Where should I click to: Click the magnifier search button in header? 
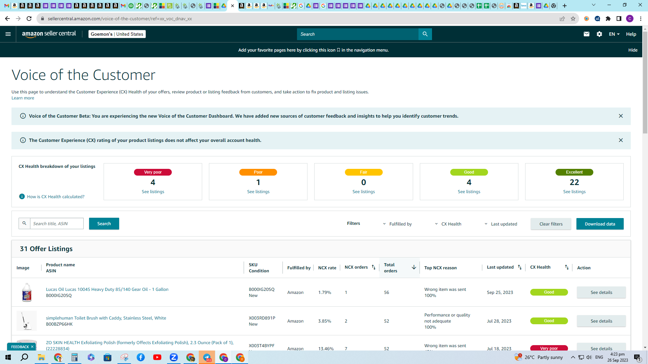coord(425,34)
